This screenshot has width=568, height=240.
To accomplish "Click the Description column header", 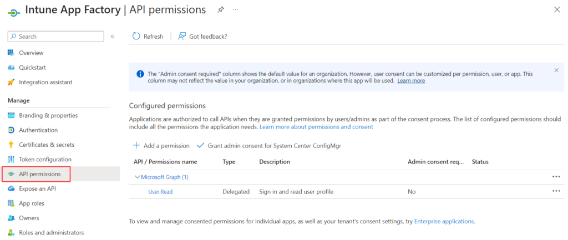I will pyautogui.click(x=275, y=162).
